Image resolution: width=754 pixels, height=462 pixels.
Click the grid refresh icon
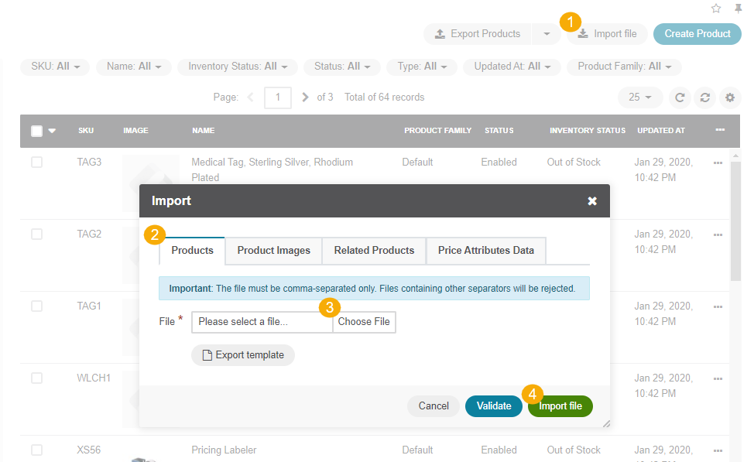click(680, 98)
